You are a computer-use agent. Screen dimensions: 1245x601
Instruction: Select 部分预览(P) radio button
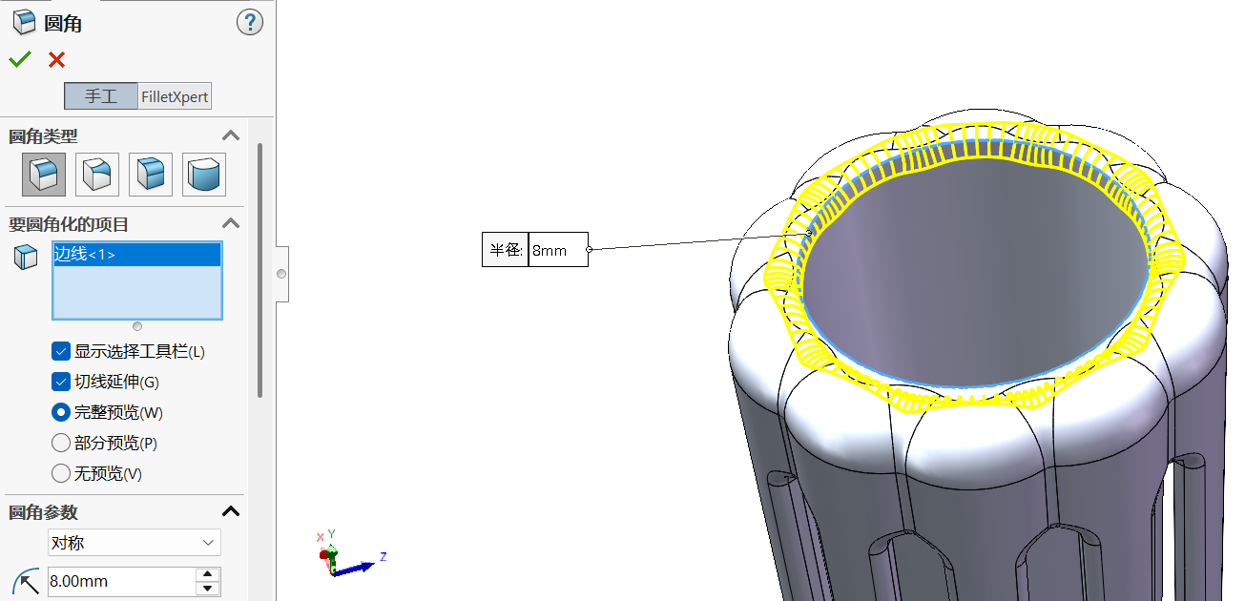point(61,443)
